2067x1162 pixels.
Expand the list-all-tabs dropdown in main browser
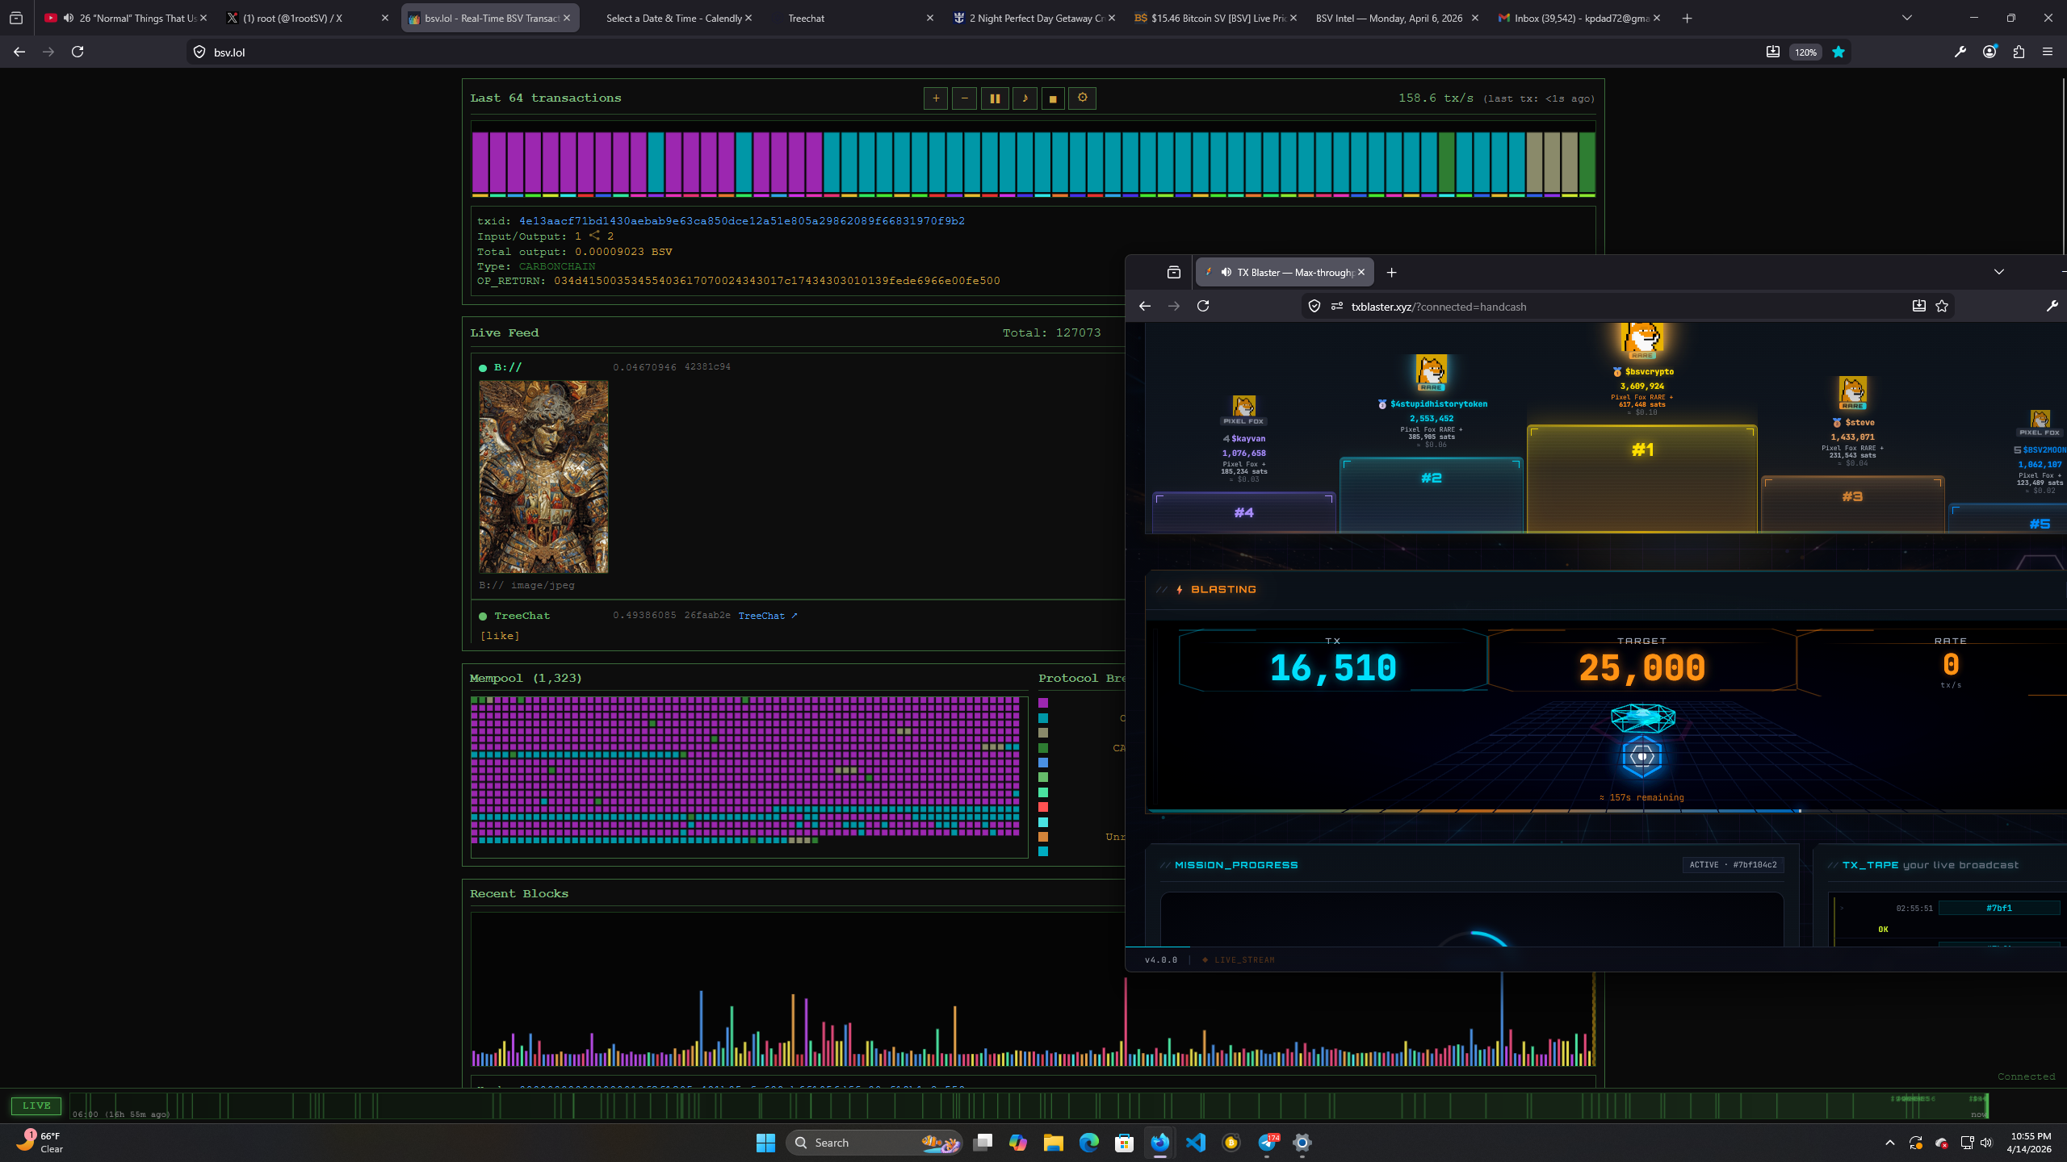point(1907,18)
